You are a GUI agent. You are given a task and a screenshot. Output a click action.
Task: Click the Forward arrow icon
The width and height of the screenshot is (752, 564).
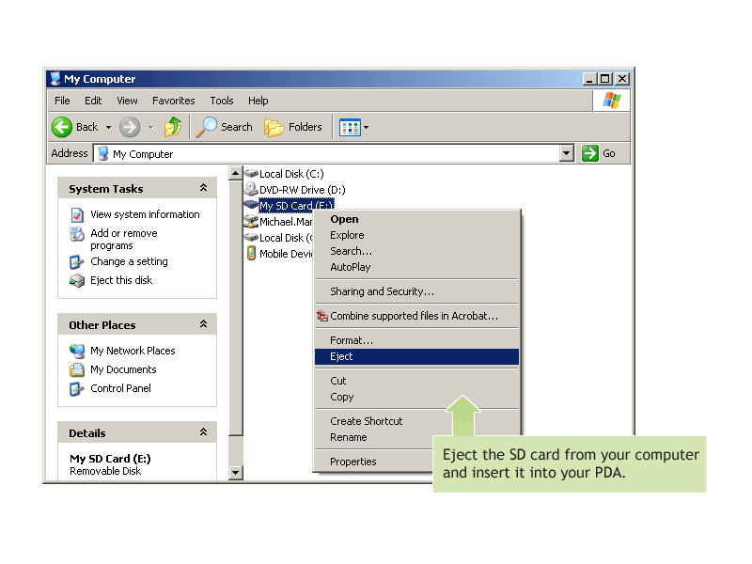pos(130,127)
